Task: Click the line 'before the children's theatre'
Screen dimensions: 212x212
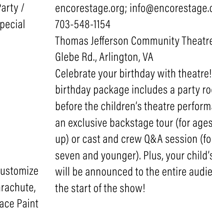Action: [x=134, y=106]
